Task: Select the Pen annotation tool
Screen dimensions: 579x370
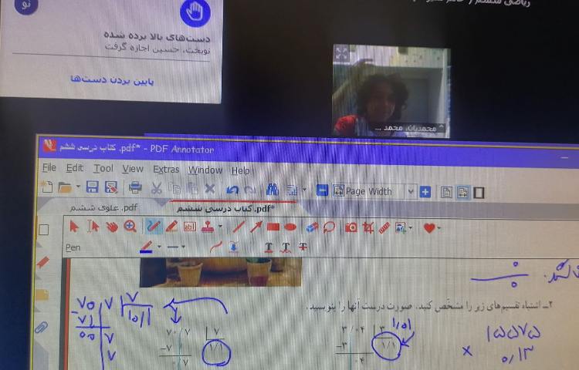Action: 153,227
